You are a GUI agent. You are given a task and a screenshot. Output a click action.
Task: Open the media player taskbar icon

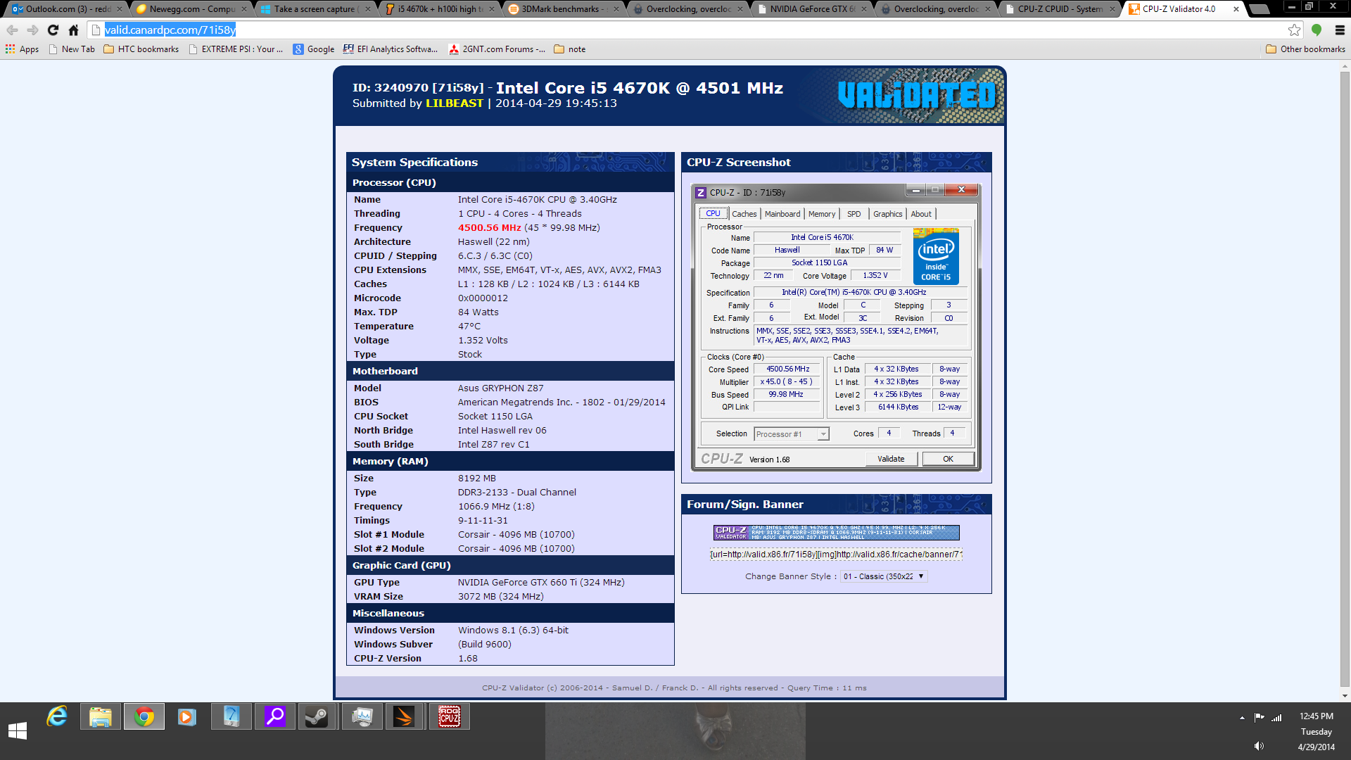(x=186, y=717)
